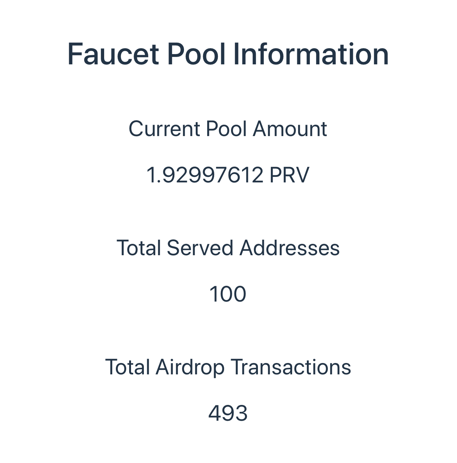Click the Faucet Pool Information heading

pos(228,54)
